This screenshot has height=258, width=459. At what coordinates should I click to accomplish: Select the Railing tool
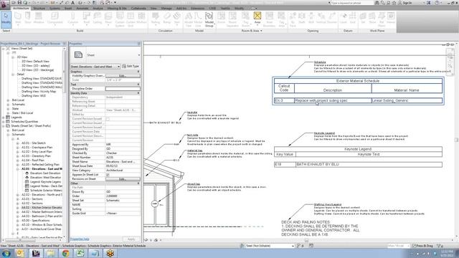[156, 18]
